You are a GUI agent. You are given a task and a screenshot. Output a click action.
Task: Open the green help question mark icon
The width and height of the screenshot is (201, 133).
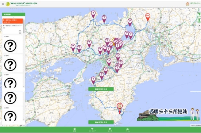199,15
